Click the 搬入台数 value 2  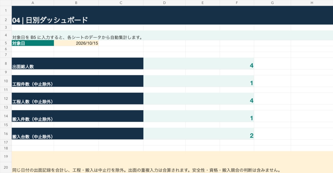pyautogui.click(x=199, y=134)
